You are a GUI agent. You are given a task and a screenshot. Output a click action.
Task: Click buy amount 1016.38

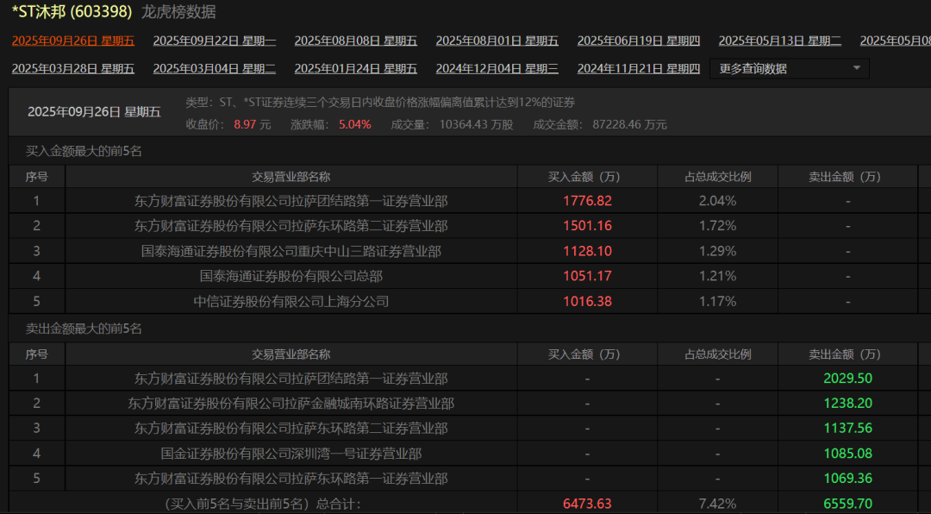click(587, 301)
